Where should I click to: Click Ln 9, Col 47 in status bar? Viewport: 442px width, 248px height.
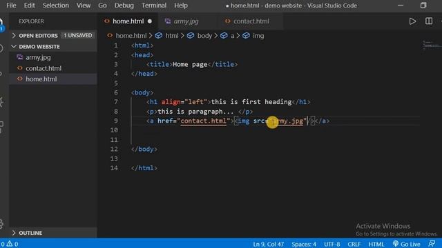click(x=268, y=244)
